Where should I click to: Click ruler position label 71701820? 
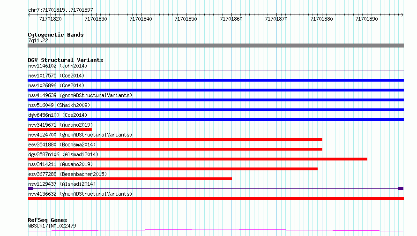[x=50, y=19]
